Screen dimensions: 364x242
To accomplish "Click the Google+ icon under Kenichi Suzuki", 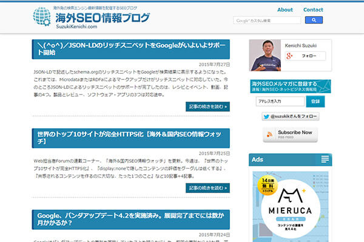I will click(x=289, y=56).
